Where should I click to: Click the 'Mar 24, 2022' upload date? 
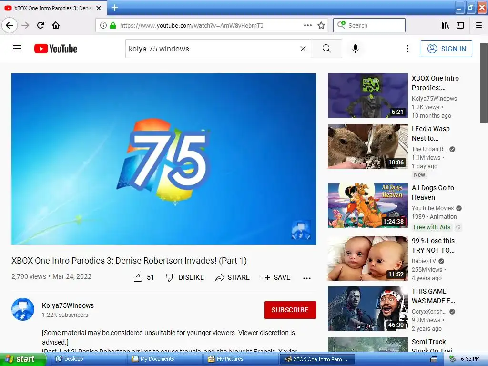pyautogui.click(x=72, y=276)
